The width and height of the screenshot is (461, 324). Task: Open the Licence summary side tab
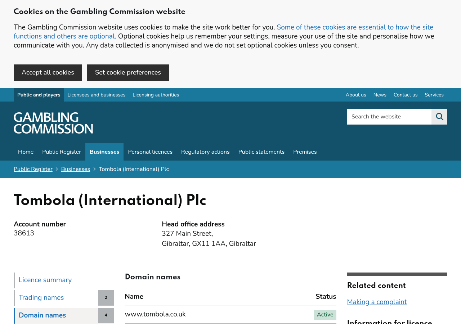(x=64, y=280)
